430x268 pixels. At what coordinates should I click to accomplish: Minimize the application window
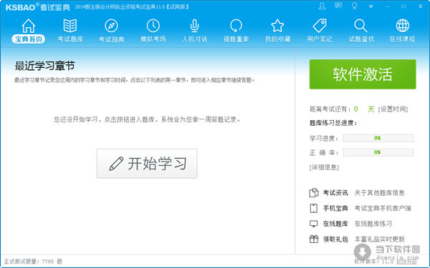(387, 6)
